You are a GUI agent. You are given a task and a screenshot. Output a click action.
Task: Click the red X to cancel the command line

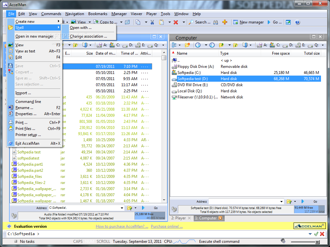point(322,234)
